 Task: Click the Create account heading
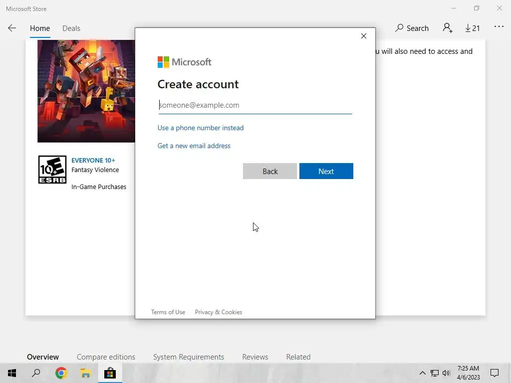(x=198, y=84)
